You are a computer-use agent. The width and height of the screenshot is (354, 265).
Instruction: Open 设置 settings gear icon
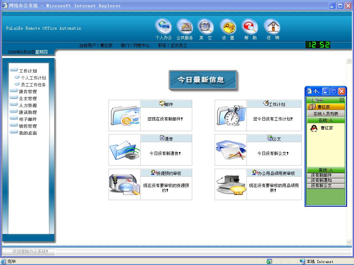[228, 27]
